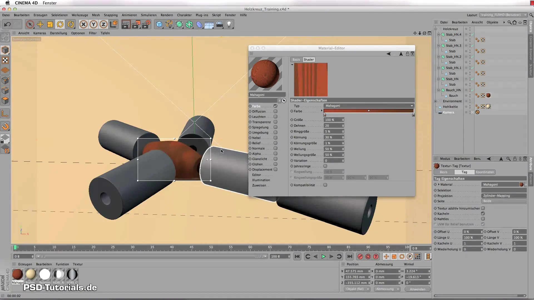Go to start of animation
Image resolution: width=534 pixels, height=300 pixels.
[297, 256]
